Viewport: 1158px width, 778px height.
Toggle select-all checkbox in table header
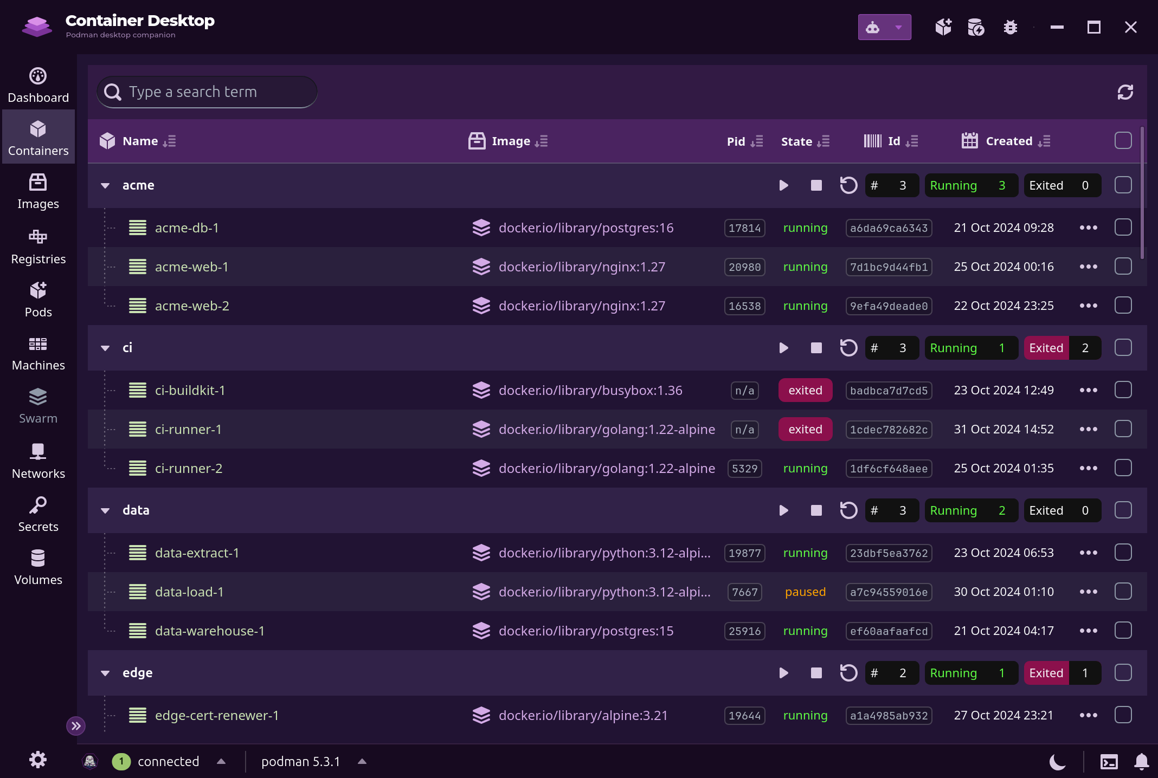pos(1123,141)
